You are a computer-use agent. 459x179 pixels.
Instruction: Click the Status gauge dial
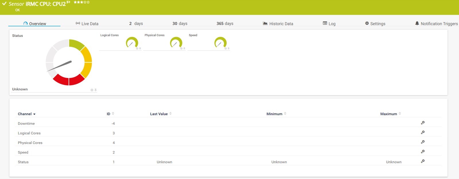click(x=69, y=62)
